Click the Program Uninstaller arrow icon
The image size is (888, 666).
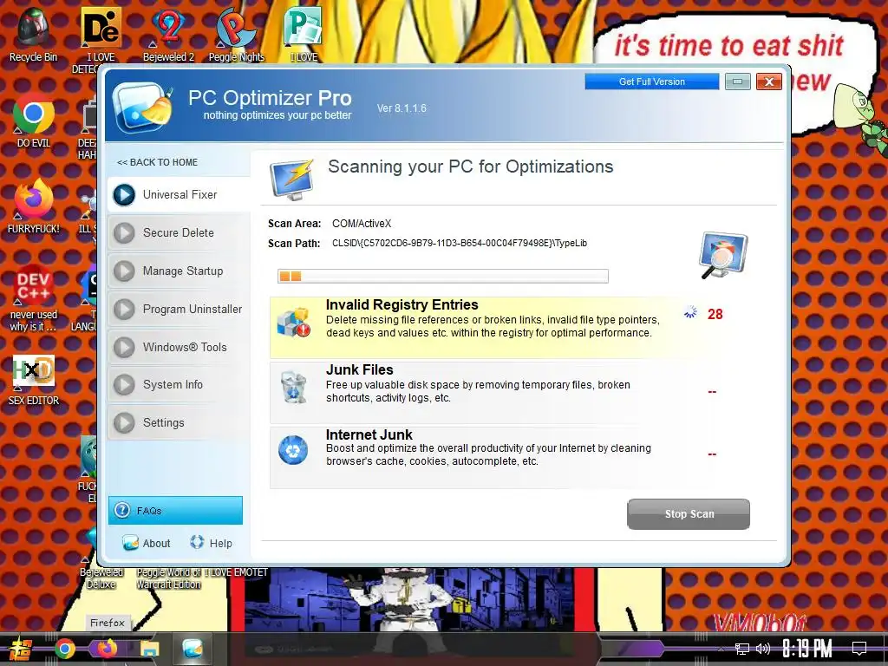pyautogui.click(x=124, y=310)
